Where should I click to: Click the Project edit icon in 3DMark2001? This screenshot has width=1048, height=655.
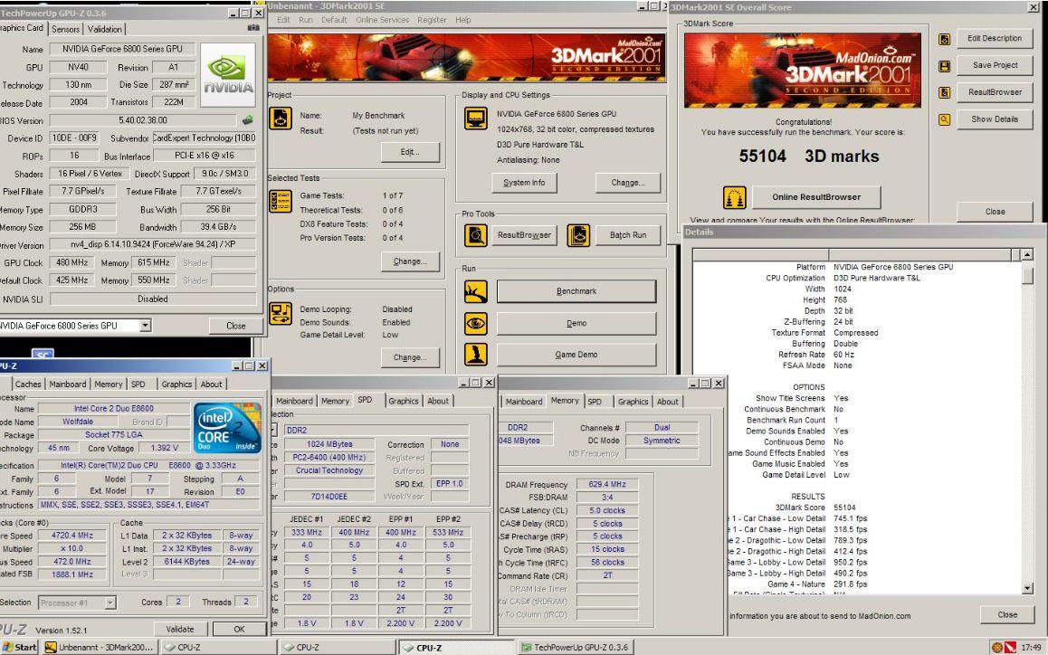pos(280,119)
